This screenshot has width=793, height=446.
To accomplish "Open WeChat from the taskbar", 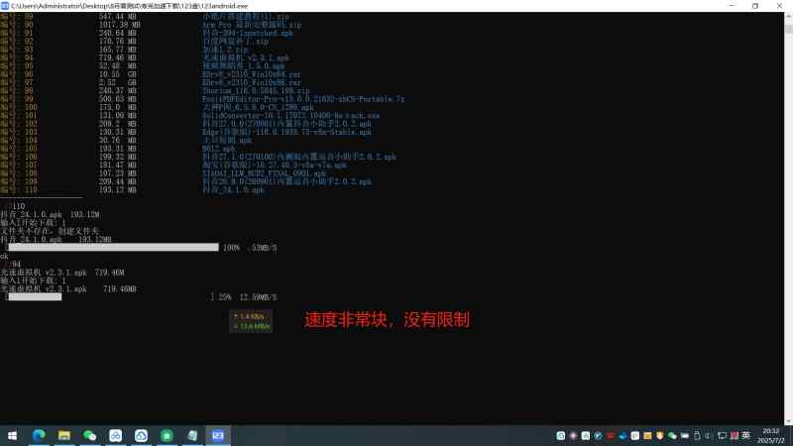I will click(89, 435).
